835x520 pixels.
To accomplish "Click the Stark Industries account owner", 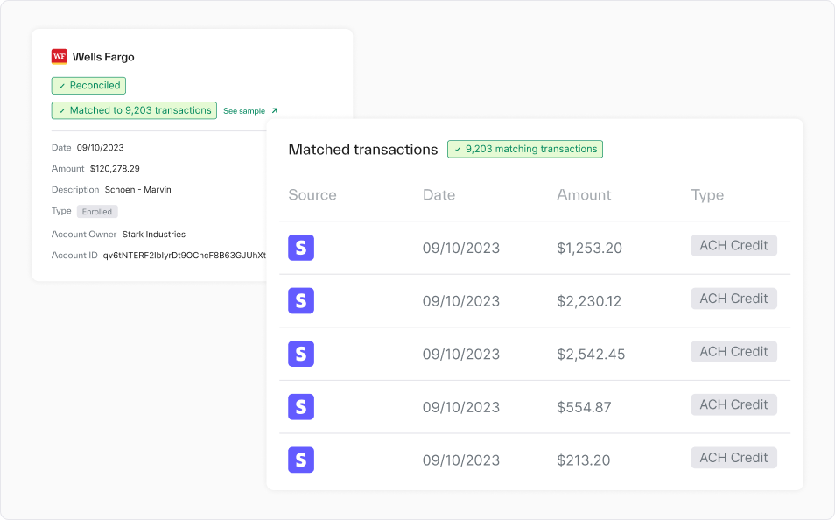I will [153, 235].
